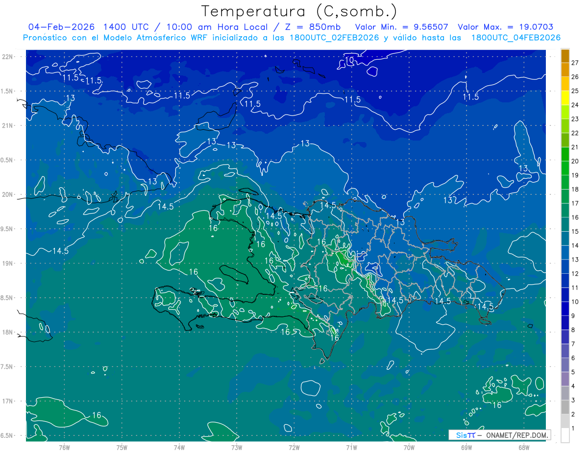The image size is (588, 454).
Task: Click the '24' label on the color scale
Action: [x=575, y=105]
